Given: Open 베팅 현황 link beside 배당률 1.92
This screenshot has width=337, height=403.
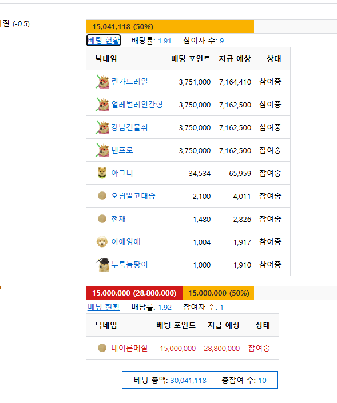Looking at the screenshot, I should [104, 307].
